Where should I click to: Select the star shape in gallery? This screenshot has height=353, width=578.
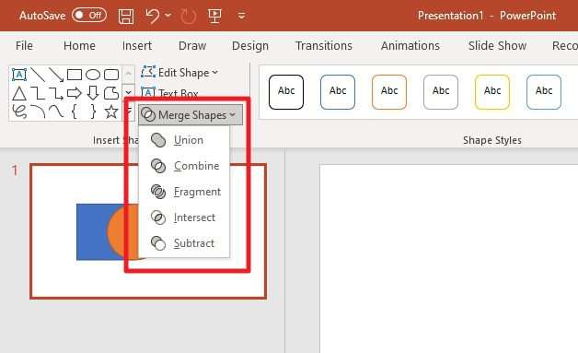pyautogui.click(x=111, y=112)
